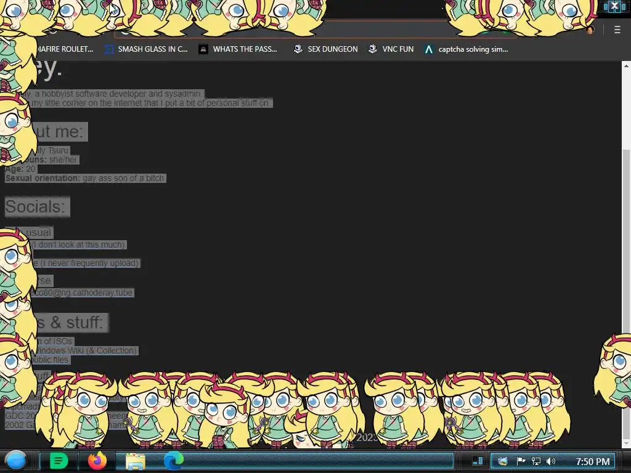Click the desktop switcher icon beside the tray
This screenshot has width=631, height=473.
(x=478, y=461)
